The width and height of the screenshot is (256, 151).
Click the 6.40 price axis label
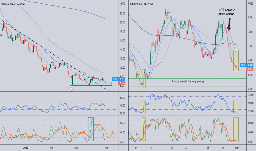(250, 75)
